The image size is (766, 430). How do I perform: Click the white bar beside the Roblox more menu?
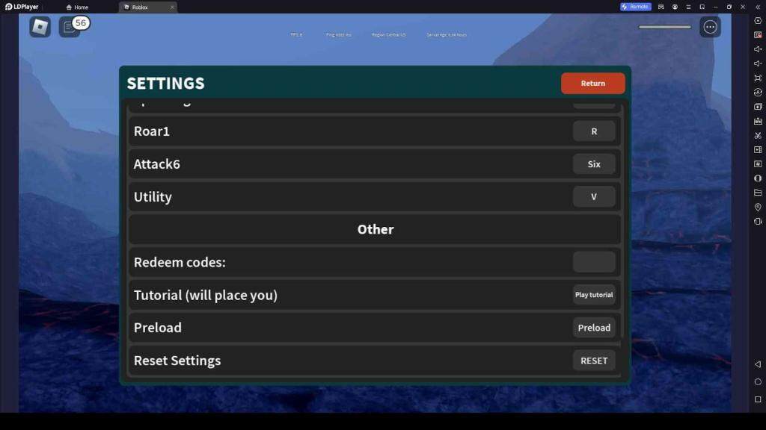(665, 27)
